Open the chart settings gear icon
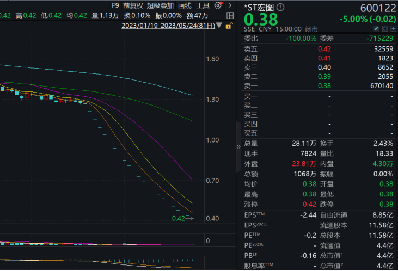 coord(218,5)
